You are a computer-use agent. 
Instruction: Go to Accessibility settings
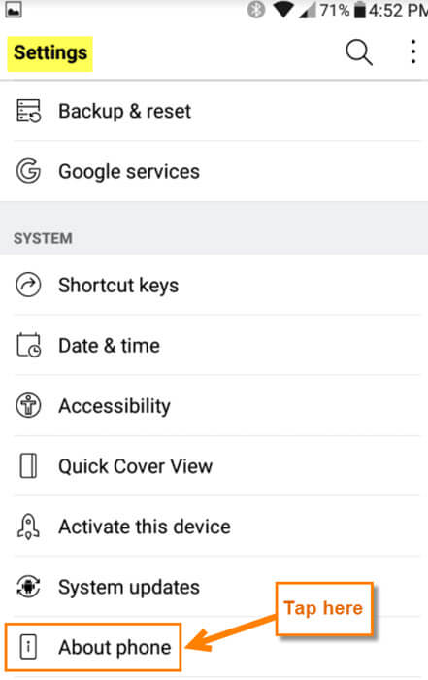214,405
